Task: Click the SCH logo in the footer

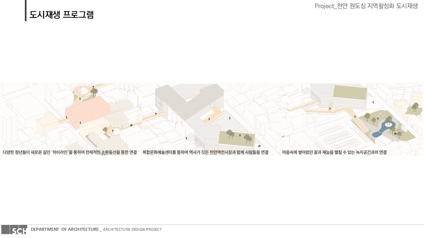Action: coord(14,229)
